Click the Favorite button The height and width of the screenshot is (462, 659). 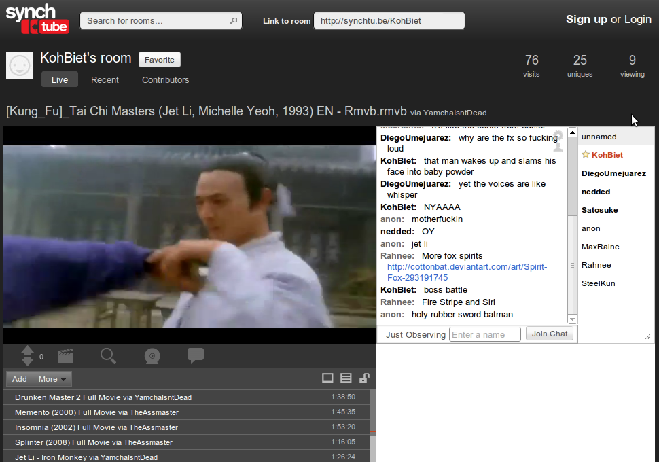[x=160, y=60]
